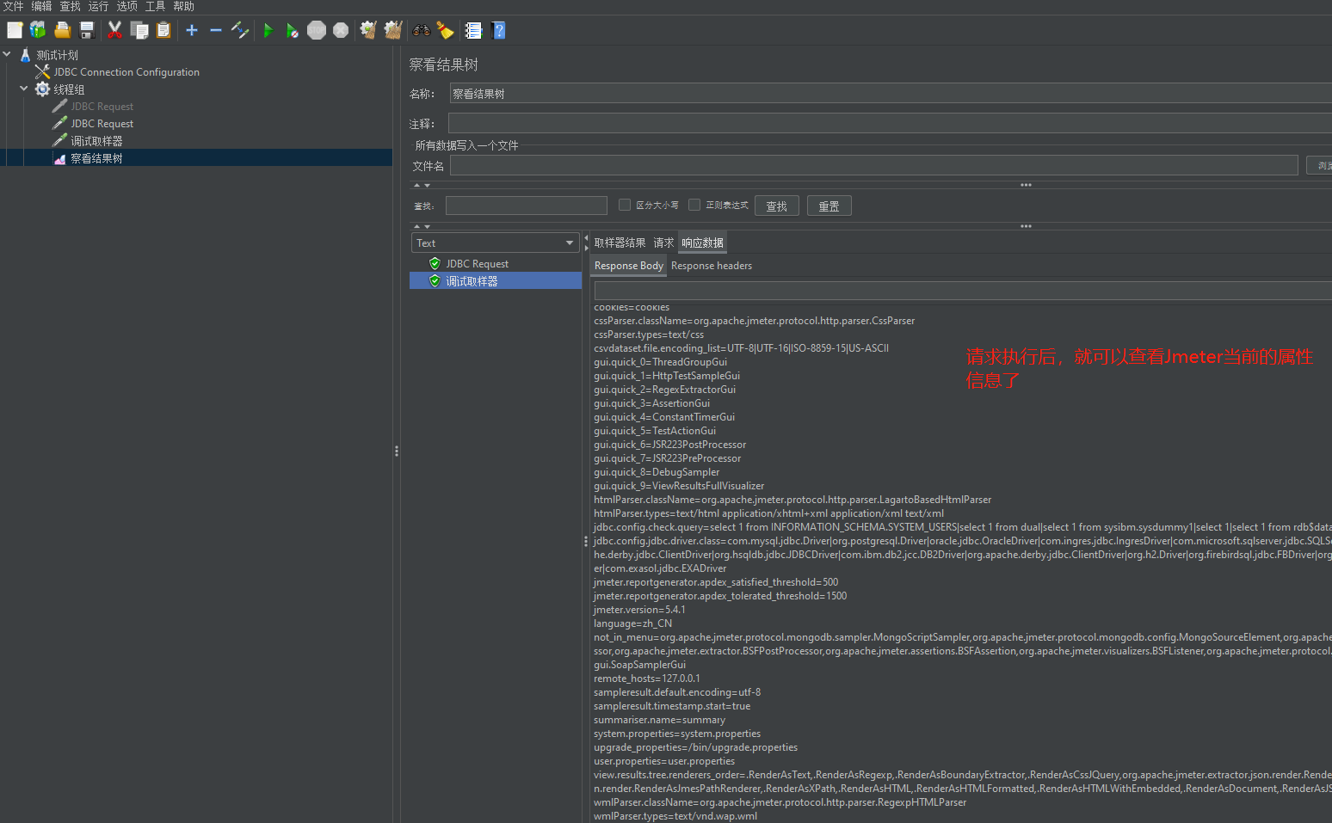The image size is (1332, 823).
Task: Click the 查找 search text field
Action: (527, 206)
